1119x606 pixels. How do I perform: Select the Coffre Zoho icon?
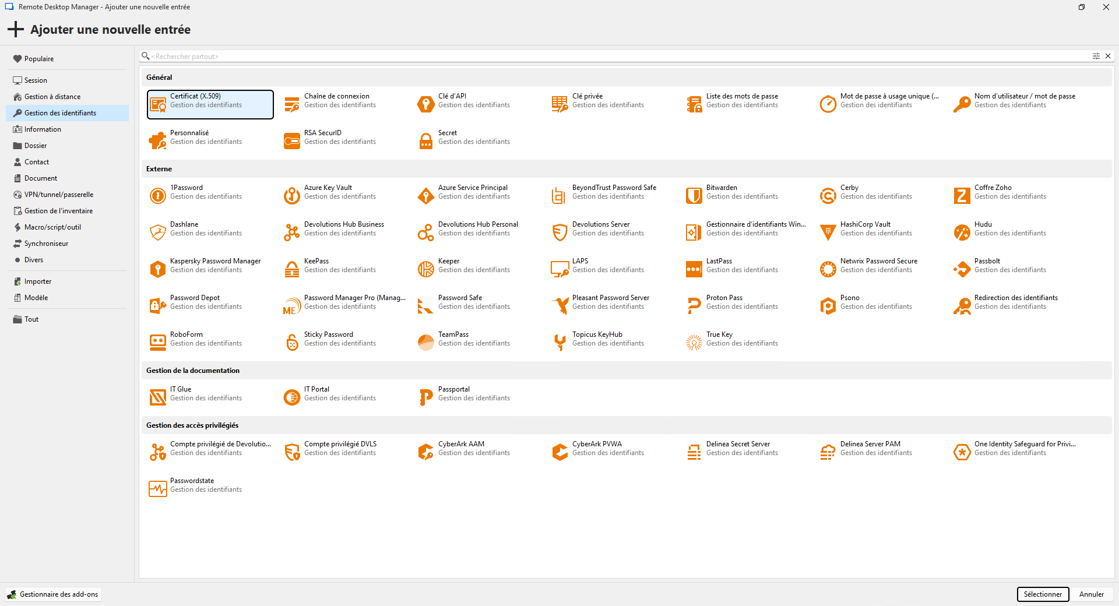pos(962,196)
